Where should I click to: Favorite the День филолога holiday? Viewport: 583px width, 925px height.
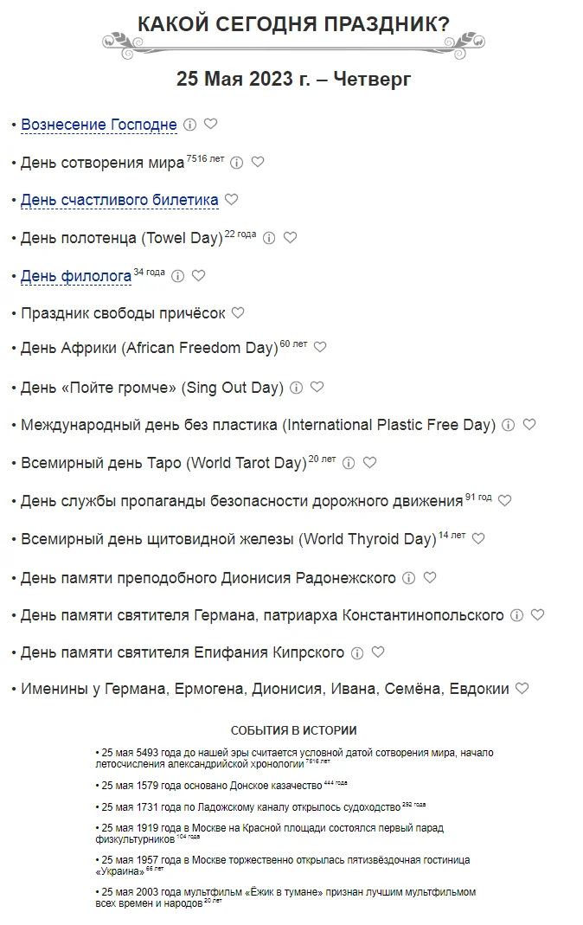[x=199, y=276]
